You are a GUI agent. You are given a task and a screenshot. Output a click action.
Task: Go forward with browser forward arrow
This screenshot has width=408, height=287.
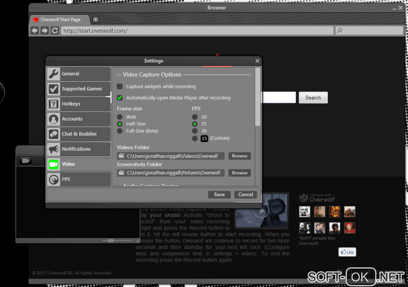coord(45,30)
